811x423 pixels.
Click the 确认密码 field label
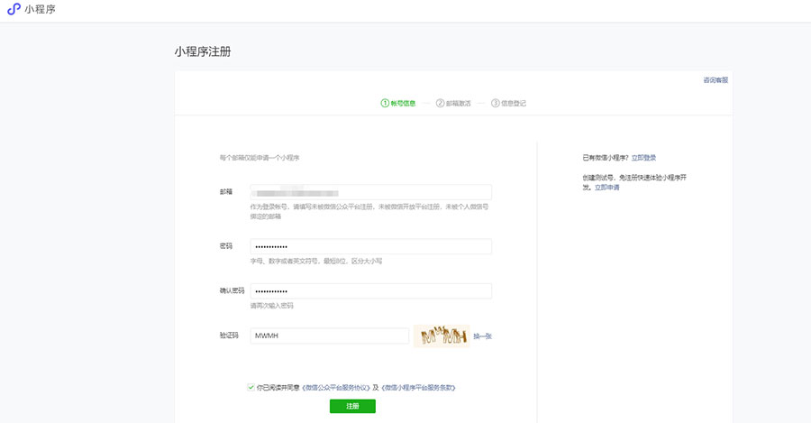coord(232,290)
